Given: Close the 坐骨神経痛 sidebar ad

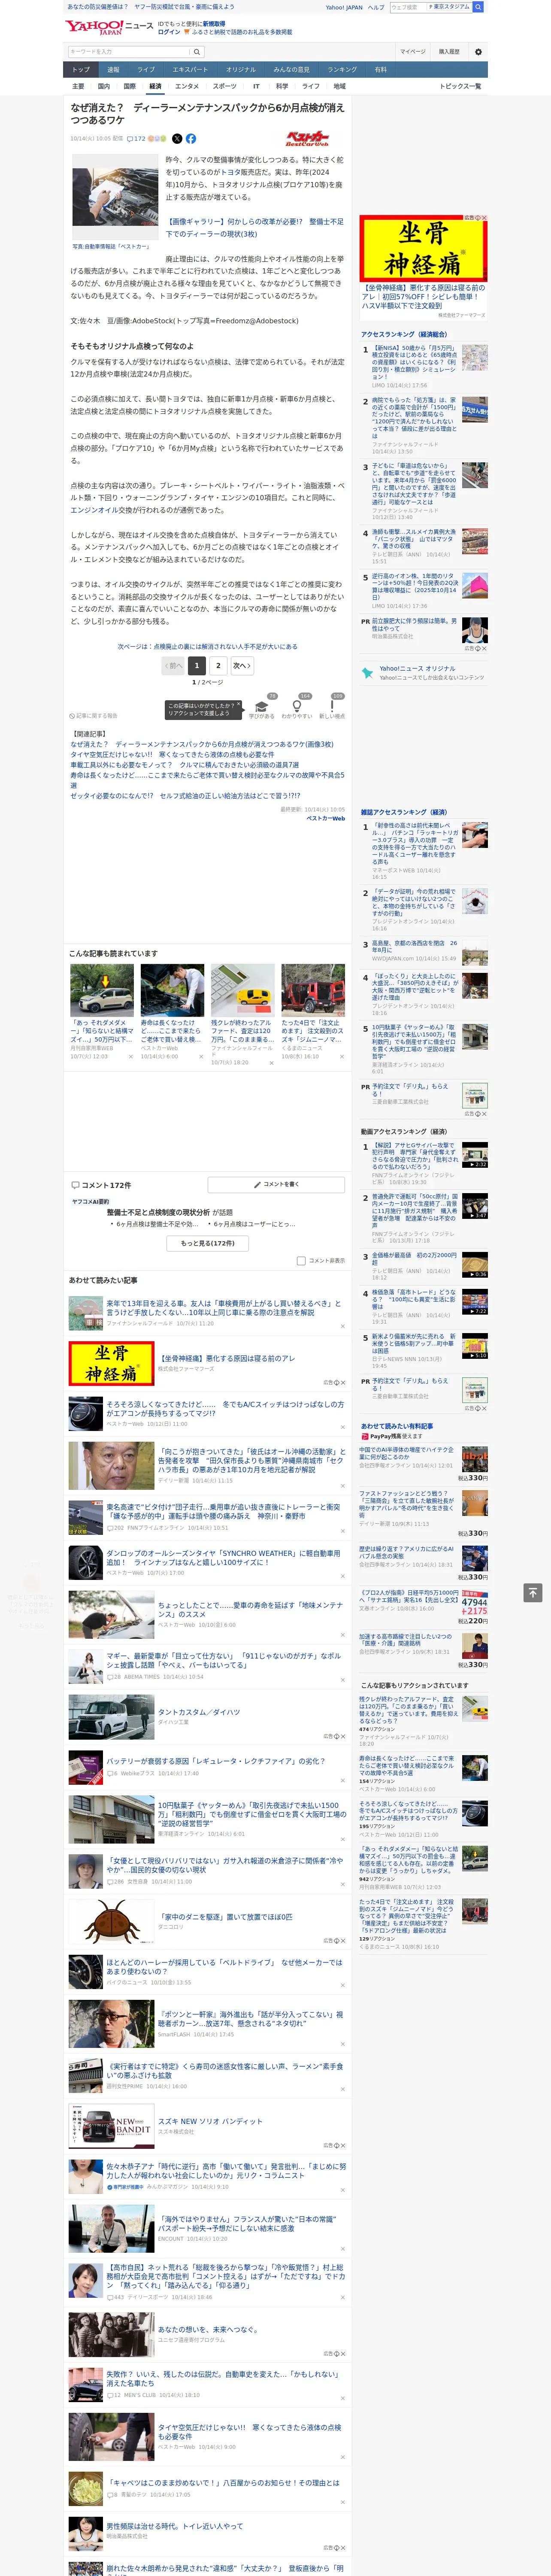Looking at the screenshot, I should [x=484, y=218].
